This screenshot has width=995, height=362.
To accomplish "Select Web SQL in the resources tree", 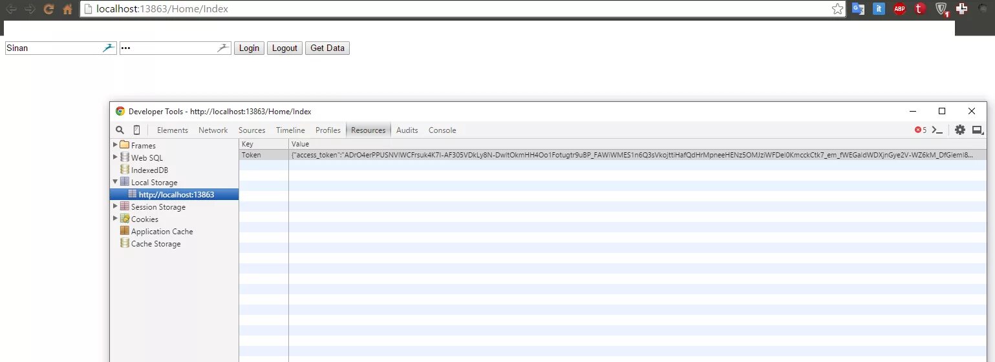I will (147, 158).
